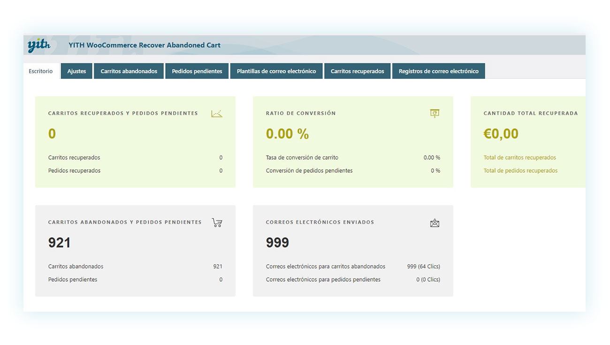Click the chart icon on recovered carts card
This screenshot has height=345, width=610.
[217, 113]
